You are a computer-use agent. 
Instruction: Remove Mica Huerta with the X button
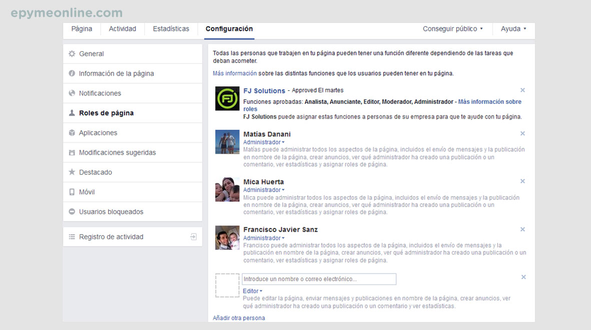pyautogui.click(x=522, y=181)
